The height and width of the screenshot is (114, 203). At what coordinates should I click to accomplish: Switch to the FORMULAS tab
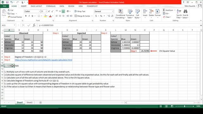point(51,6)
